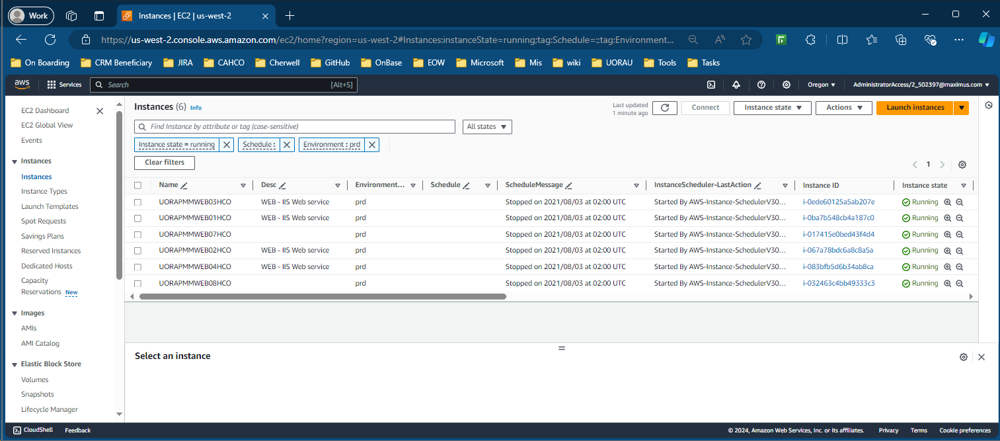Open the GitHub bookmarks folder
This screenshot has height=441, width=1000.
(332, 63)
